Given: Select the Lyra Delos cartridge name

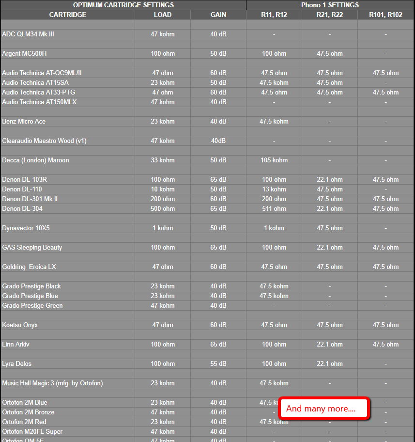Looking at the screenshot, I should [16, 363].
